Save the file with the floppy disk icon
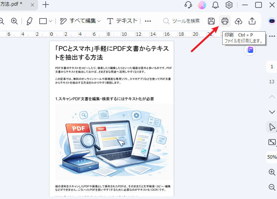Screen dimensions: 277x199 point(211,21)
